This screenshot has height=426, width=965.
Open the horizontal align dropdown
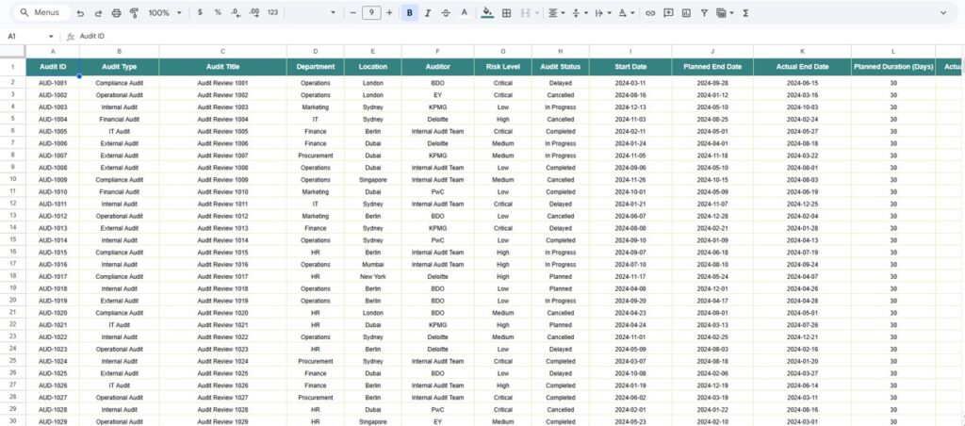point(556,13)
